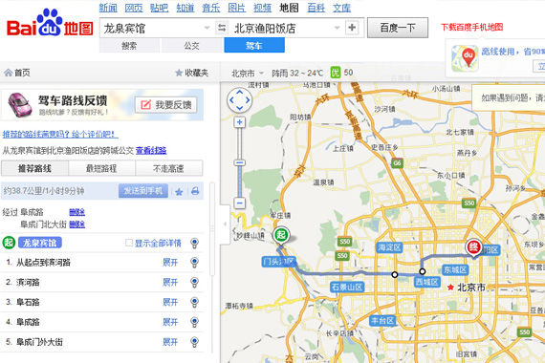Save route with the star icon
This screenshot has width=545, height=363.
(x=179, y=191)
